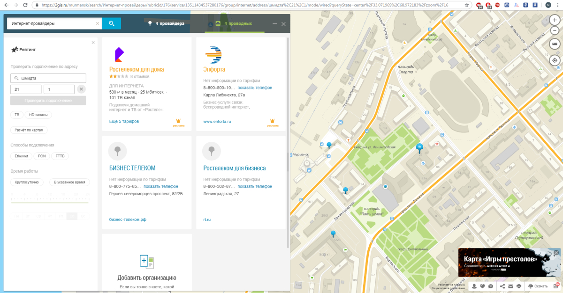Viewport: 563px width, 293px height.
Task: Open the news feed icon with badge
Action: coord(556,286)
